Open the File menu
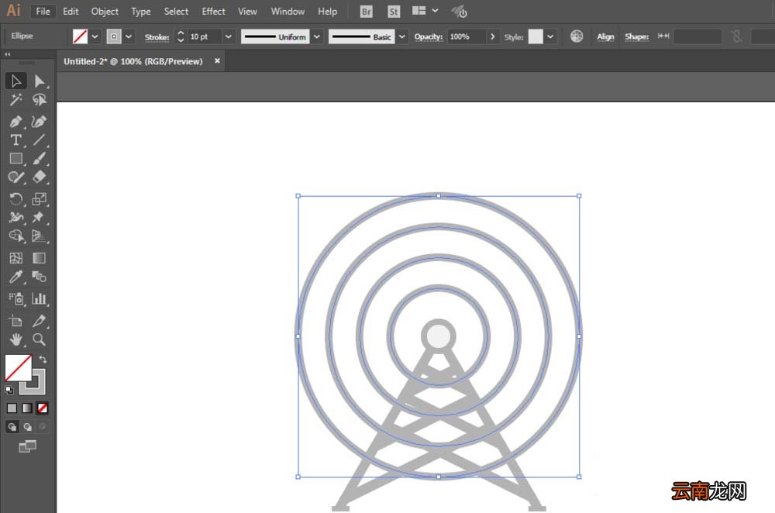The image size is (775, 513). point(43,12)
